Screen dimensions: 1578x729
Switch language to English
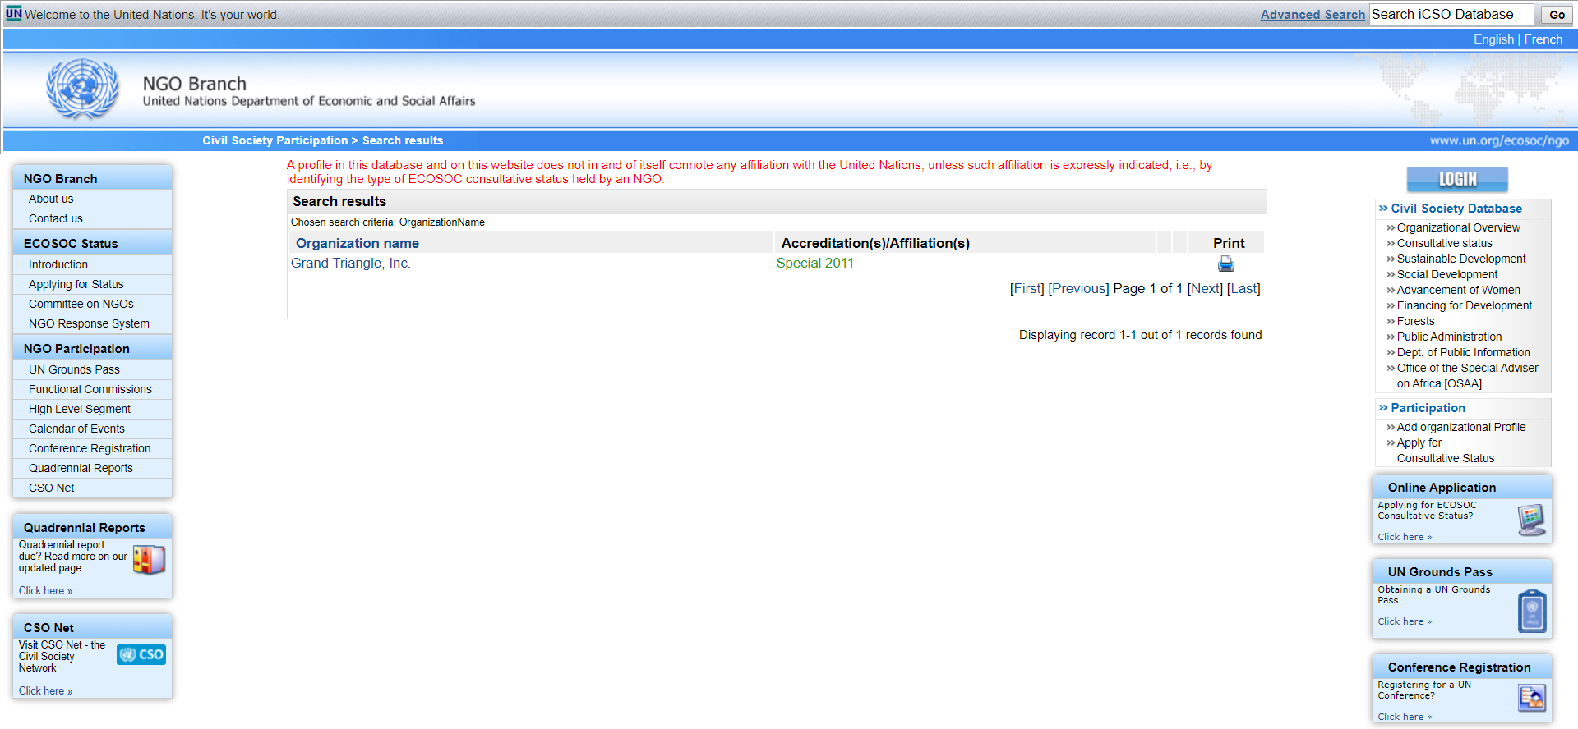point(1493,39)
